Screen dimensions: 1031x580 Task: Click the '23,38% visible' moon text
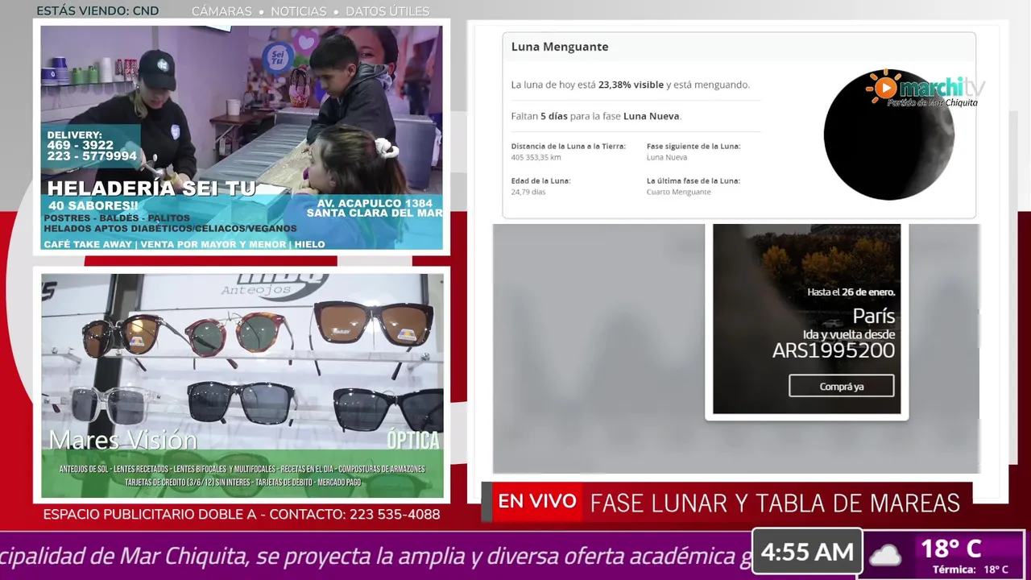[631, 85]
